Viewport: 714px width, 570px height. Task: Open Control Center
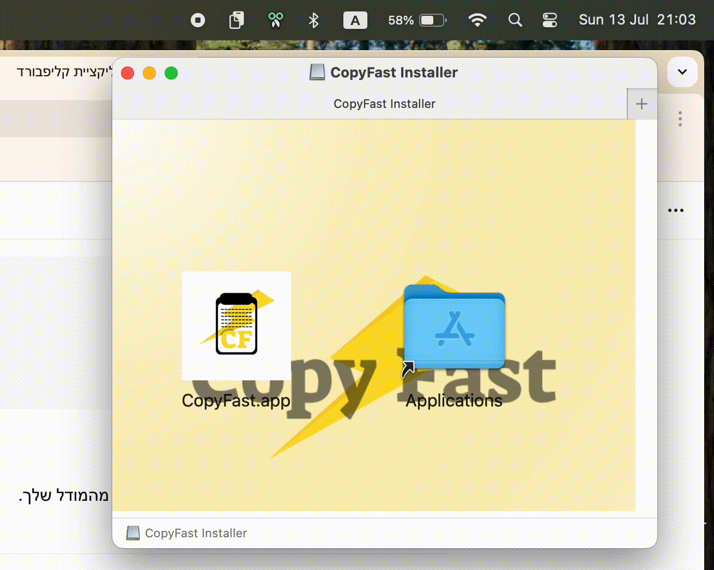550,20
